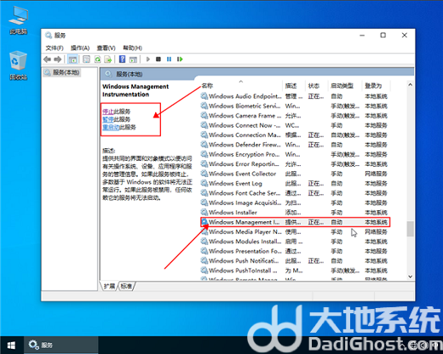Image resolution: width=443 pixels, height=354 pixels.
Task: Click the Stop Service square icon
Action: (158, 60)
